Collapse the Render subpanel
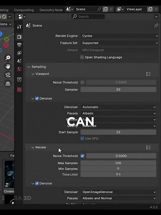The height and width of the screenshot is (215, 161). pos(33,148)
